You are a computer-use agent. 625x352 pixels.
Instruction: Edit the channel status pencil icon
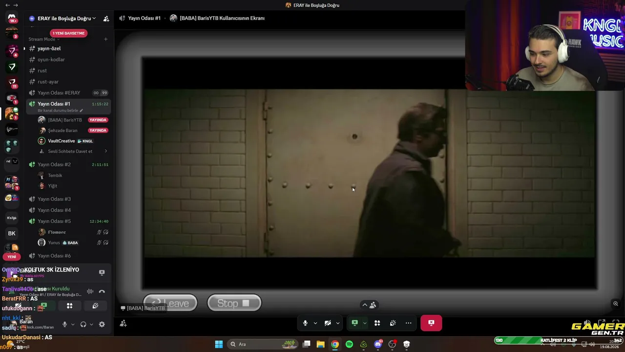[x=81, y=111]
